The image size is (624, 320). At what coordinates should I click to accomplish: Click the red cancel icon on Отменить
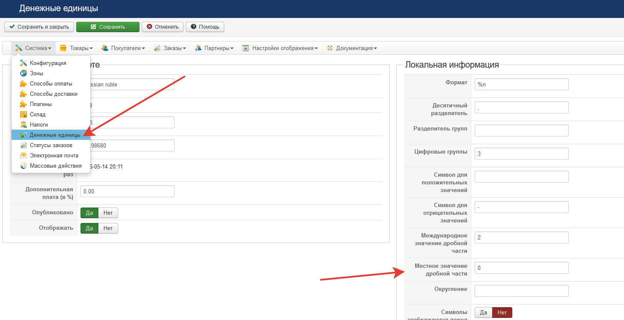tap(149, 27)
